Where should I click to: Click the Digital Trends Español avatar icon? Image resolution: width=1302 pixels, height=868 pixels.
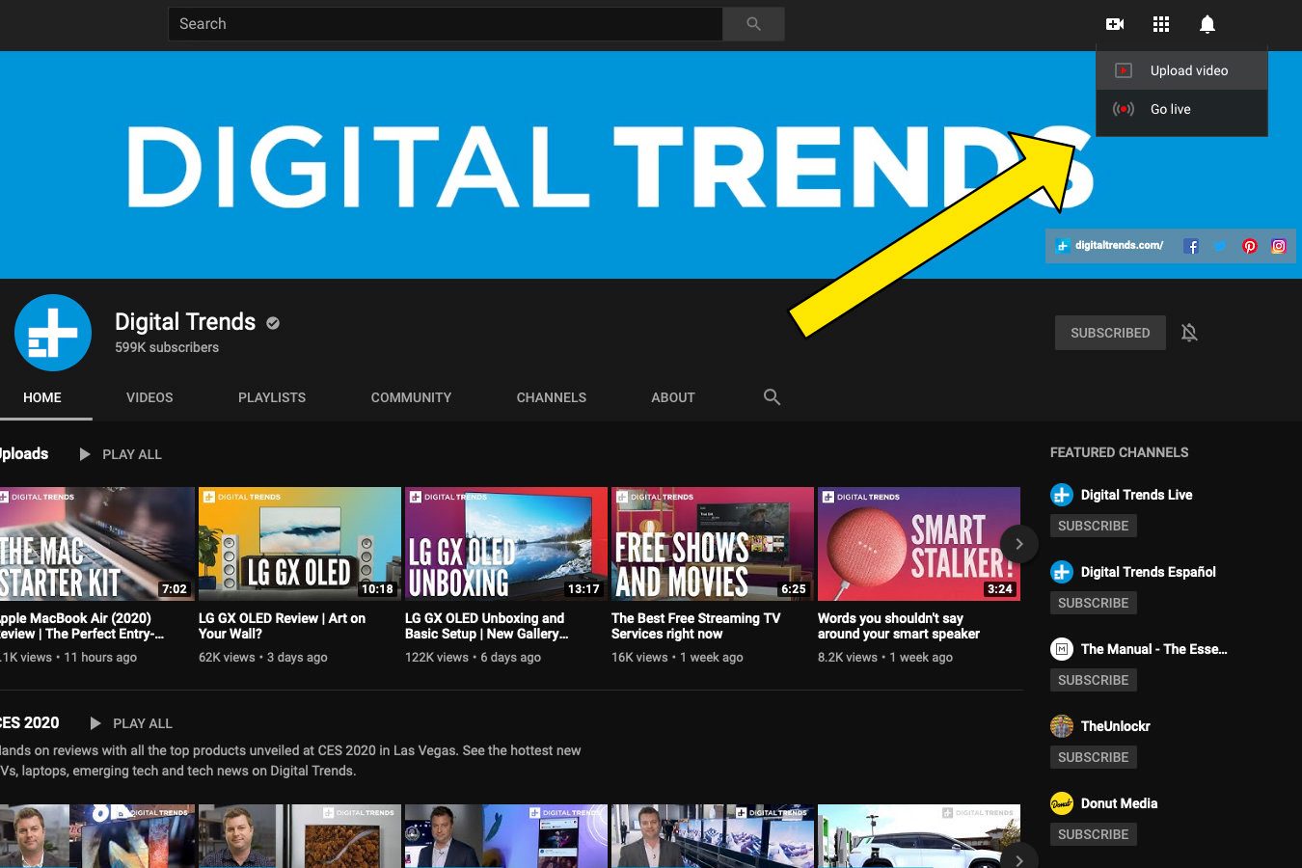(1062, 572)
